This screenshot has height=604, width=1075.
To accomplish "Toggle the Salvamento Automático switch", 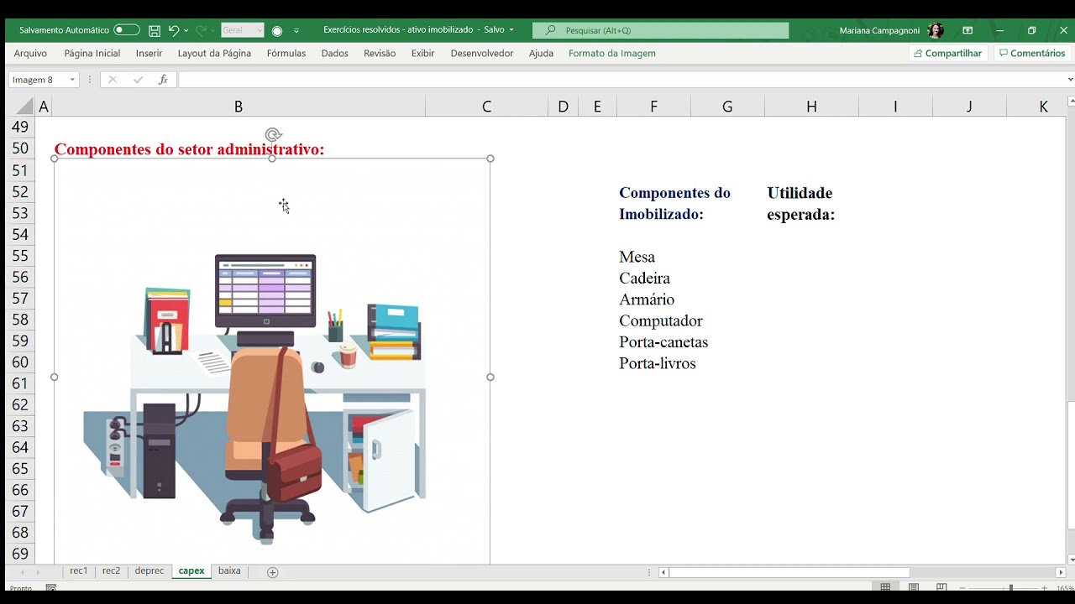I will [127, 30].
